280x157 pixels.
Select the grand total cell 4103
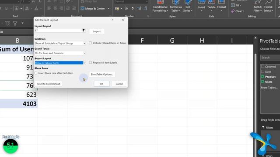pos(19,104)
